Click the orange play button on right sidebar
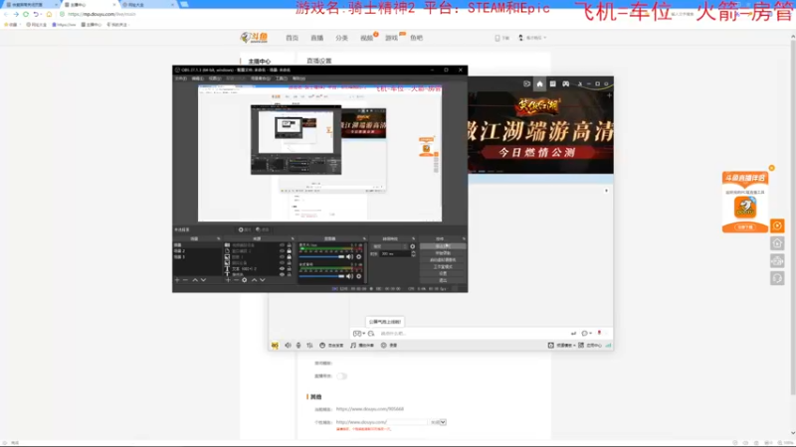The width and height of the screenshot is (796, 447). 777,225
